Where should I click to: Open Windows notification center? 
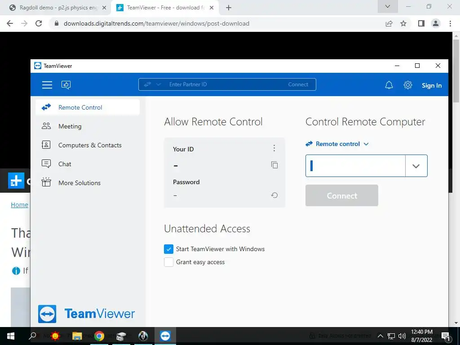tap(446, 336)
